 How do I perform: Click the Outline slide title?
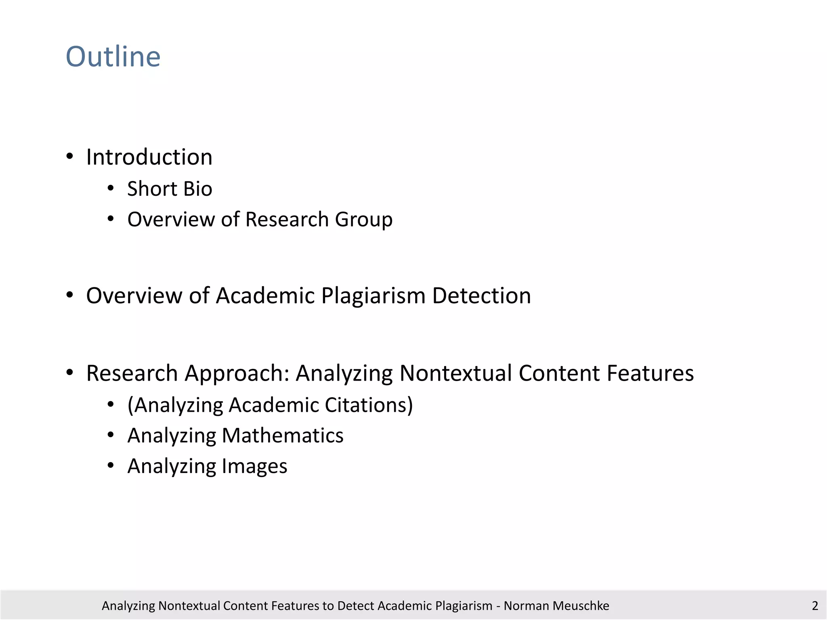pos(113,57)
